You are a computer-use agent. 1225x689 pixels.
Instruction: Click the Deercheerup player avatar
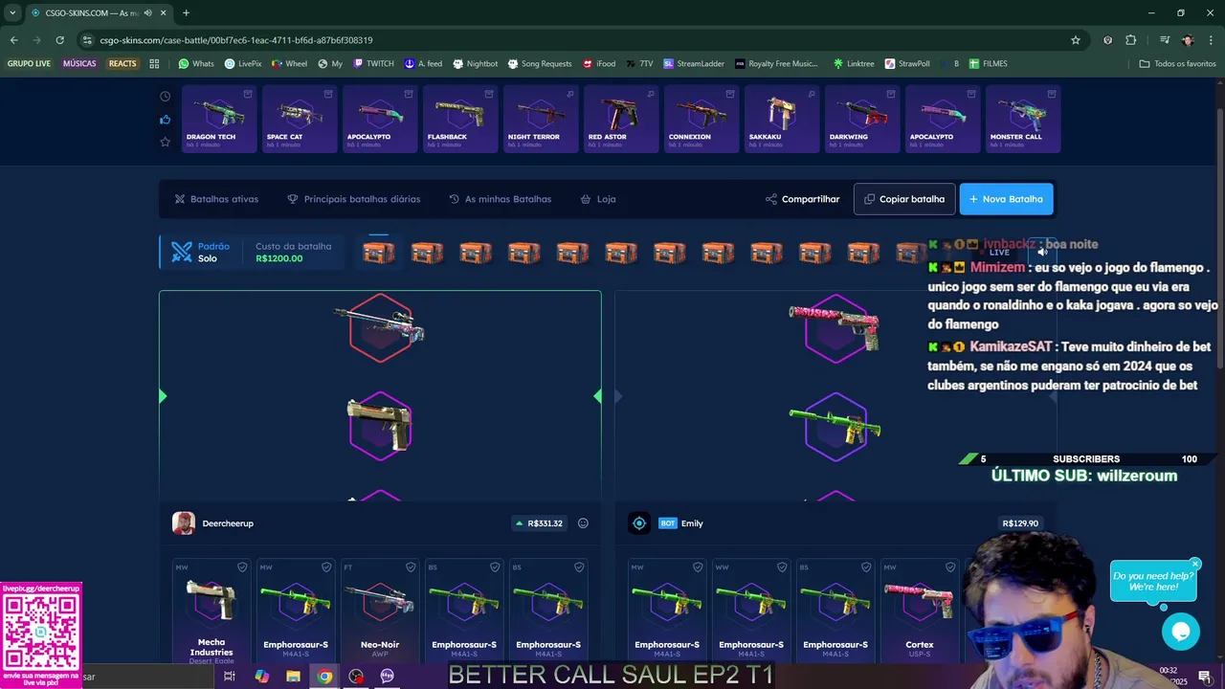click(184, 523)
